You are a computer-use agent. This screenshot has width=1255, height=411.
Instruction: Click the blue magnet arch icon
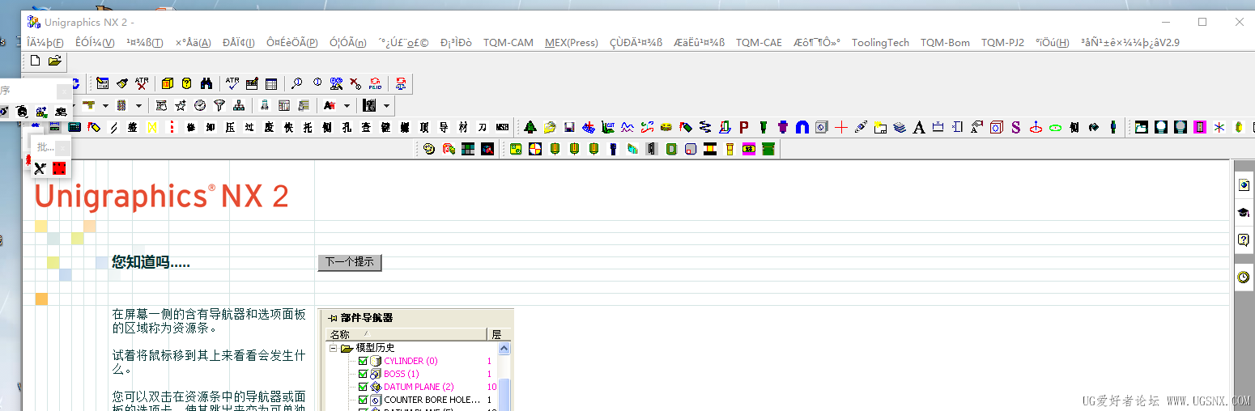[802, 127]
